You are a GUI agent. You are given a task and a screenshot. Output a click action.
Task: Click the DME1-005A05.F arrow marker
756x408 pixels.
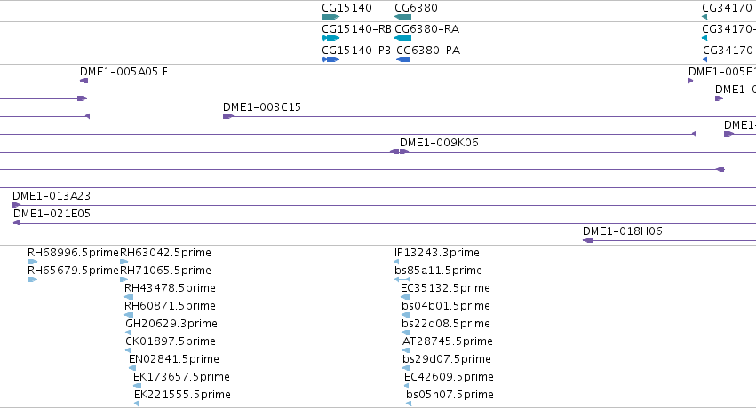coord(84,81)
